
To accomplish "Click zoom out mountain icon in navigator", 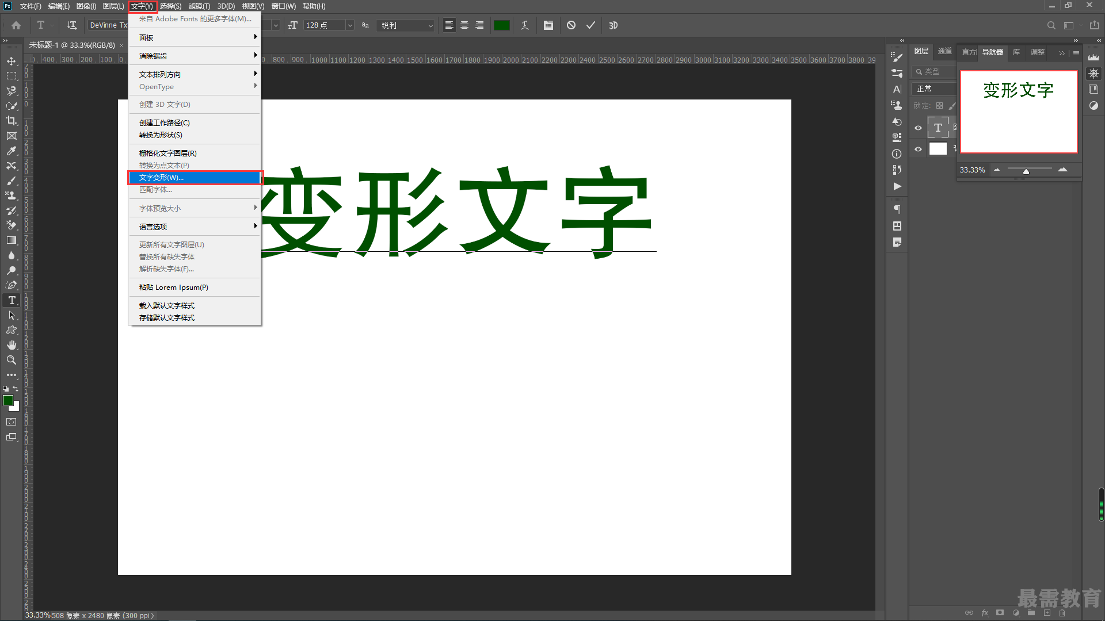I will tap(997, 170).
